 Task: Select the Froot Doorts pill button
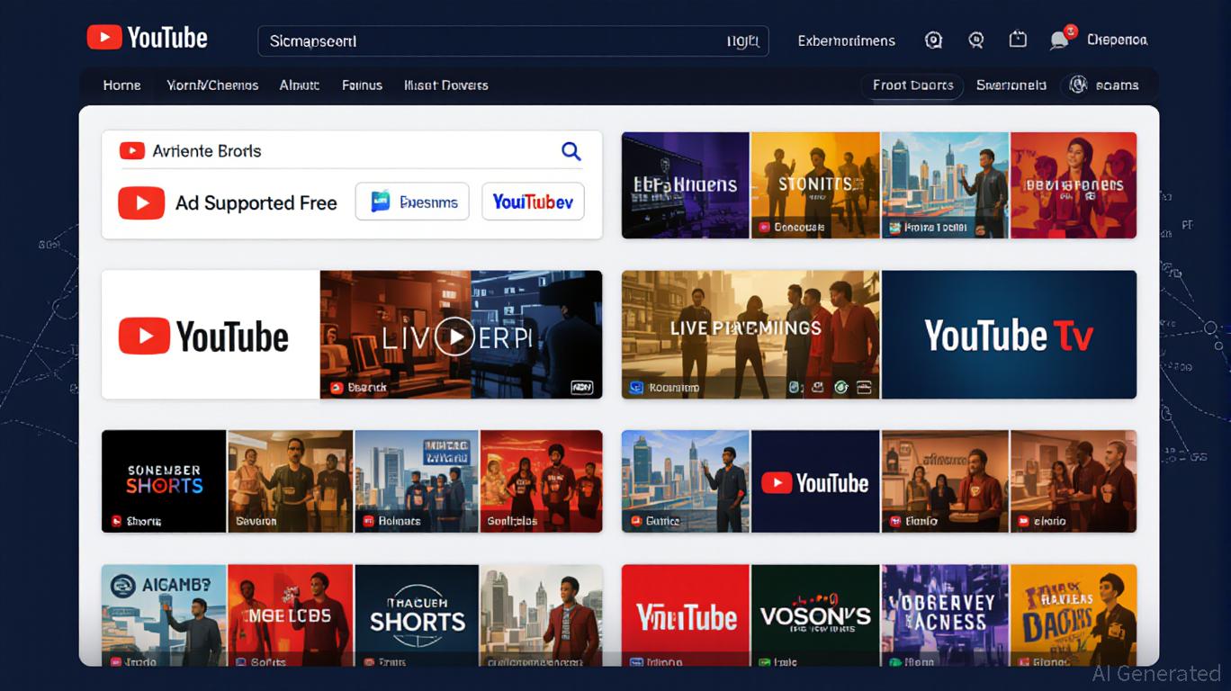[912, 85]
